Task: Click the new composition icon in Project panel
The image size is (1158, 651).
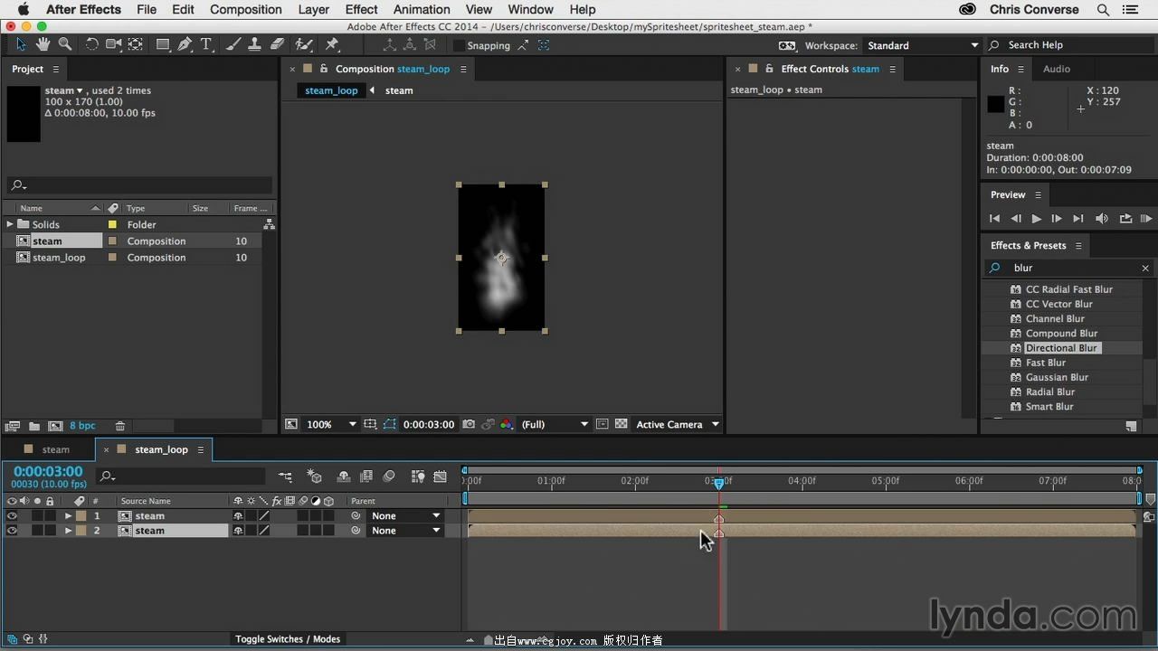Action: pos(55,426)
